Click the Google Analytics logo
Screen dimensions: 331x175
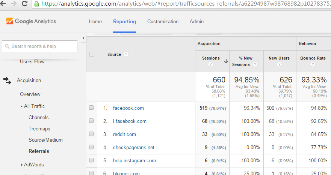(x=31, y=21)
